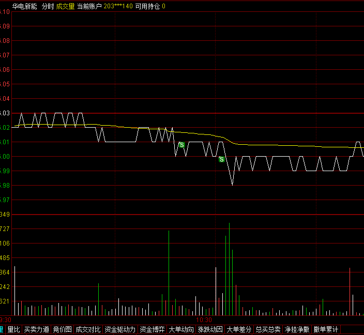Open the 总买总卖 tab
364x335 pixels.
click(x=268, y=329)
